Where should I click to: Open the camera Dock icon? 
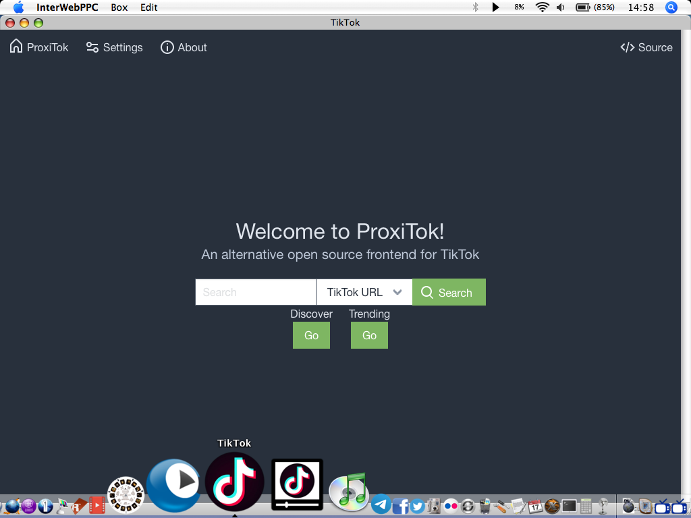[x=434, y=506]
